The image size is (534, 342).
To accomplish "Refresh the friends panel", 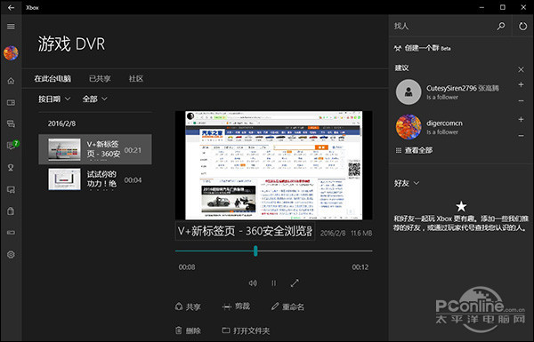I will (x=522, y=26).
